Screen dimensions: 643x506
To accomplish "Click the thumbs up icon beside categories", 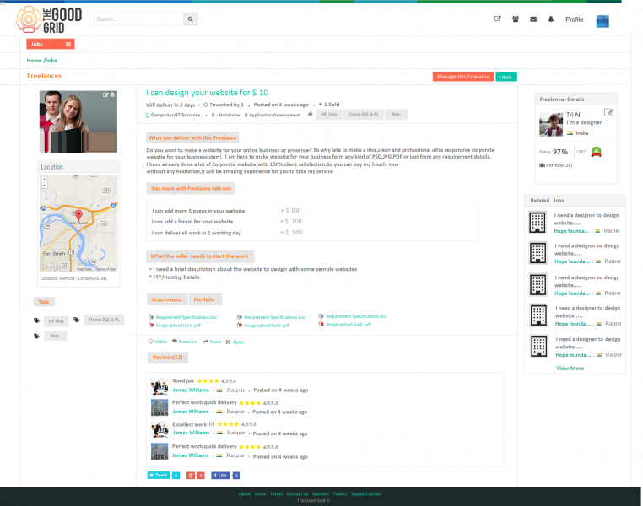I will click(310, 114).
